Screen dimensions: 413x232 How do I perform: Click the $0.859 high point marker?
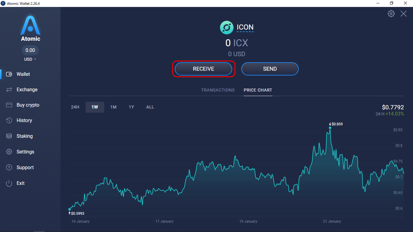point(330,128)
